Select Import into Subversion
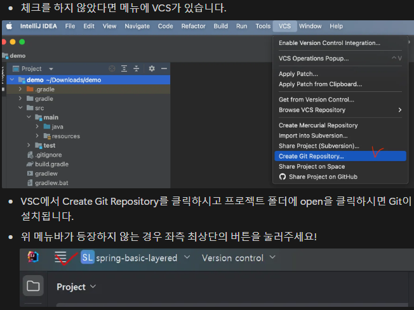The width and height of the screenshot is (414, 310). point(340,136)
